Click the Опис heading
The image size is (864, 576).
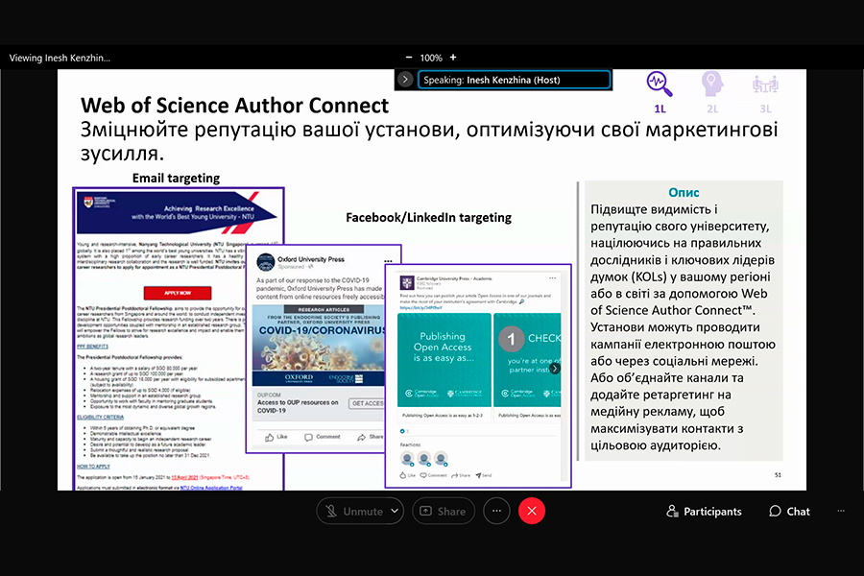(684, 192)
